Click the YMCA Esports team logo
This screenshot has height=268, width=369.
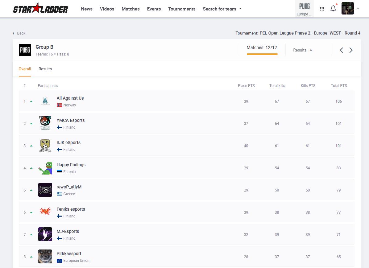(45, 123)
